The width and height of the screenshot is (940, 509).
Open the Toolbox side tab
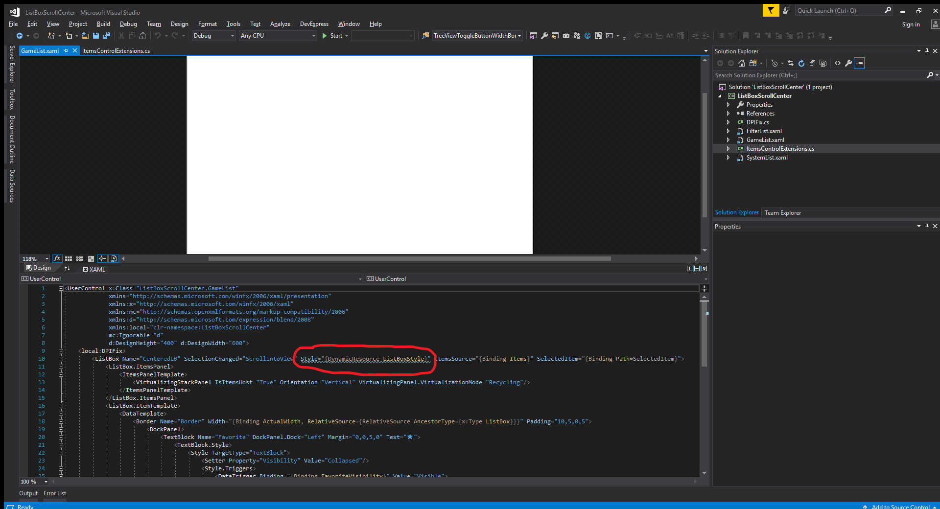pyautogui.click(x=12, y=99)
